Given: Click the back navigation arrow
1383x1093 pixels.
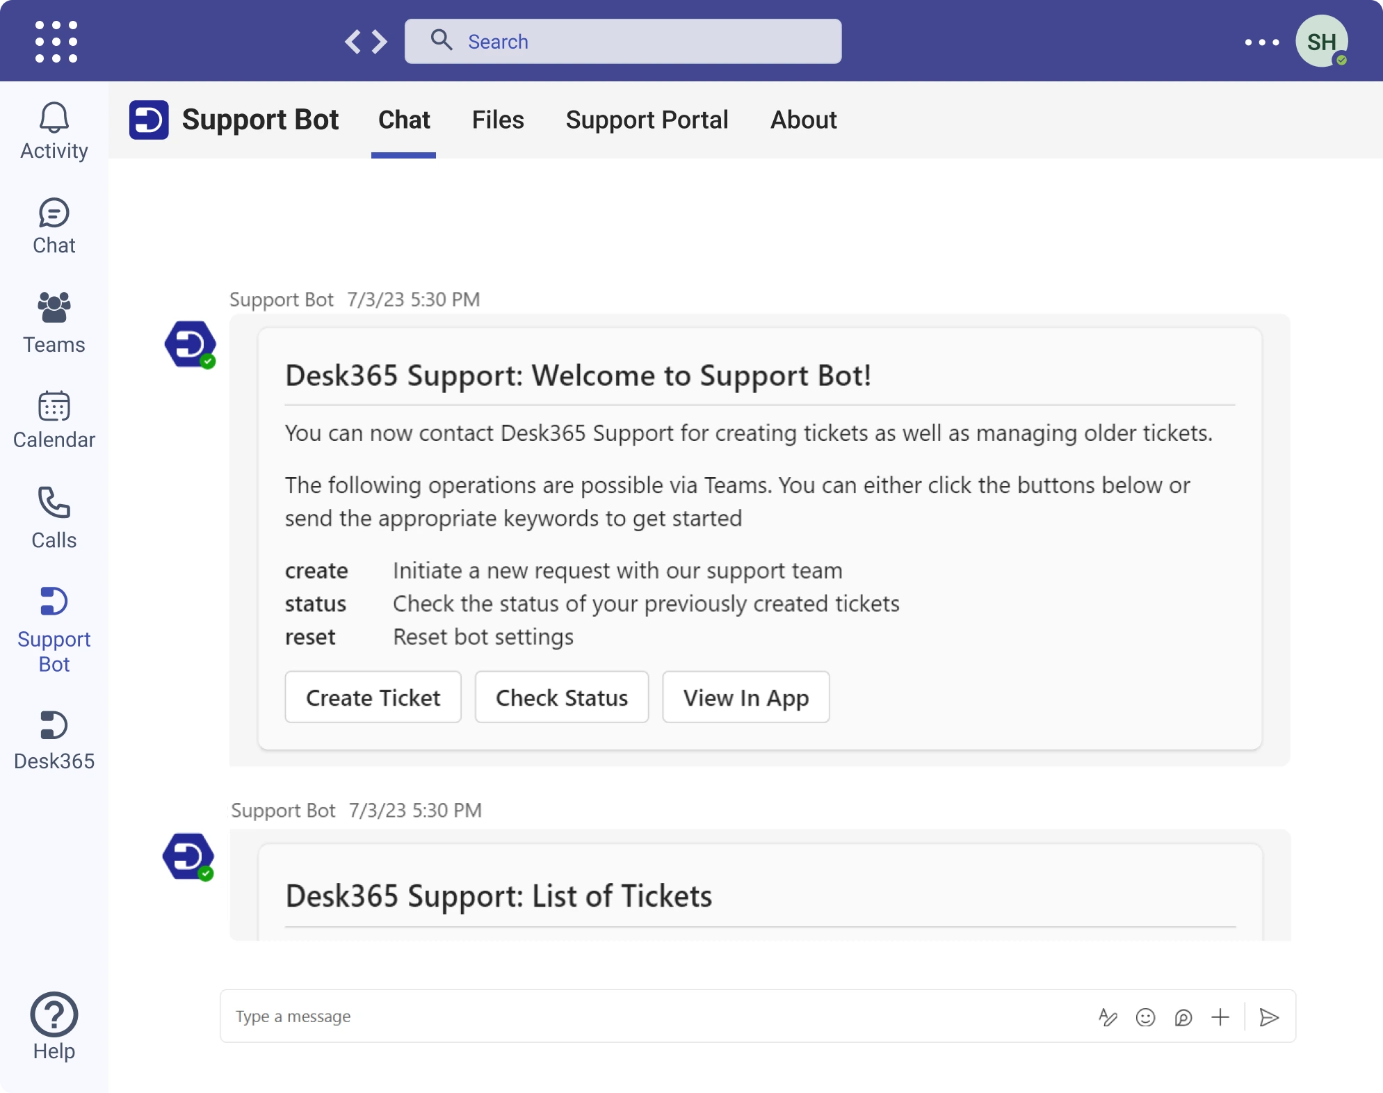Looking at the screenshot, I should click(x=353, y=42).
